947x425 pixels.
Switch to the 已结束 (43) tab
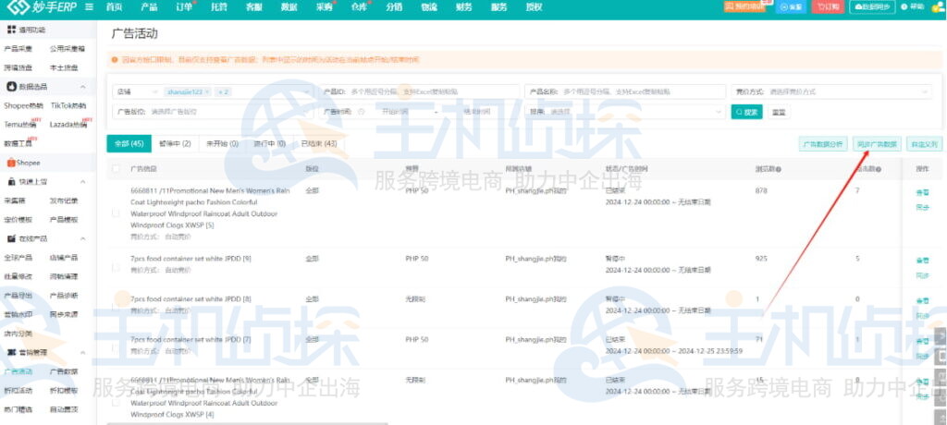coord(319,144)
